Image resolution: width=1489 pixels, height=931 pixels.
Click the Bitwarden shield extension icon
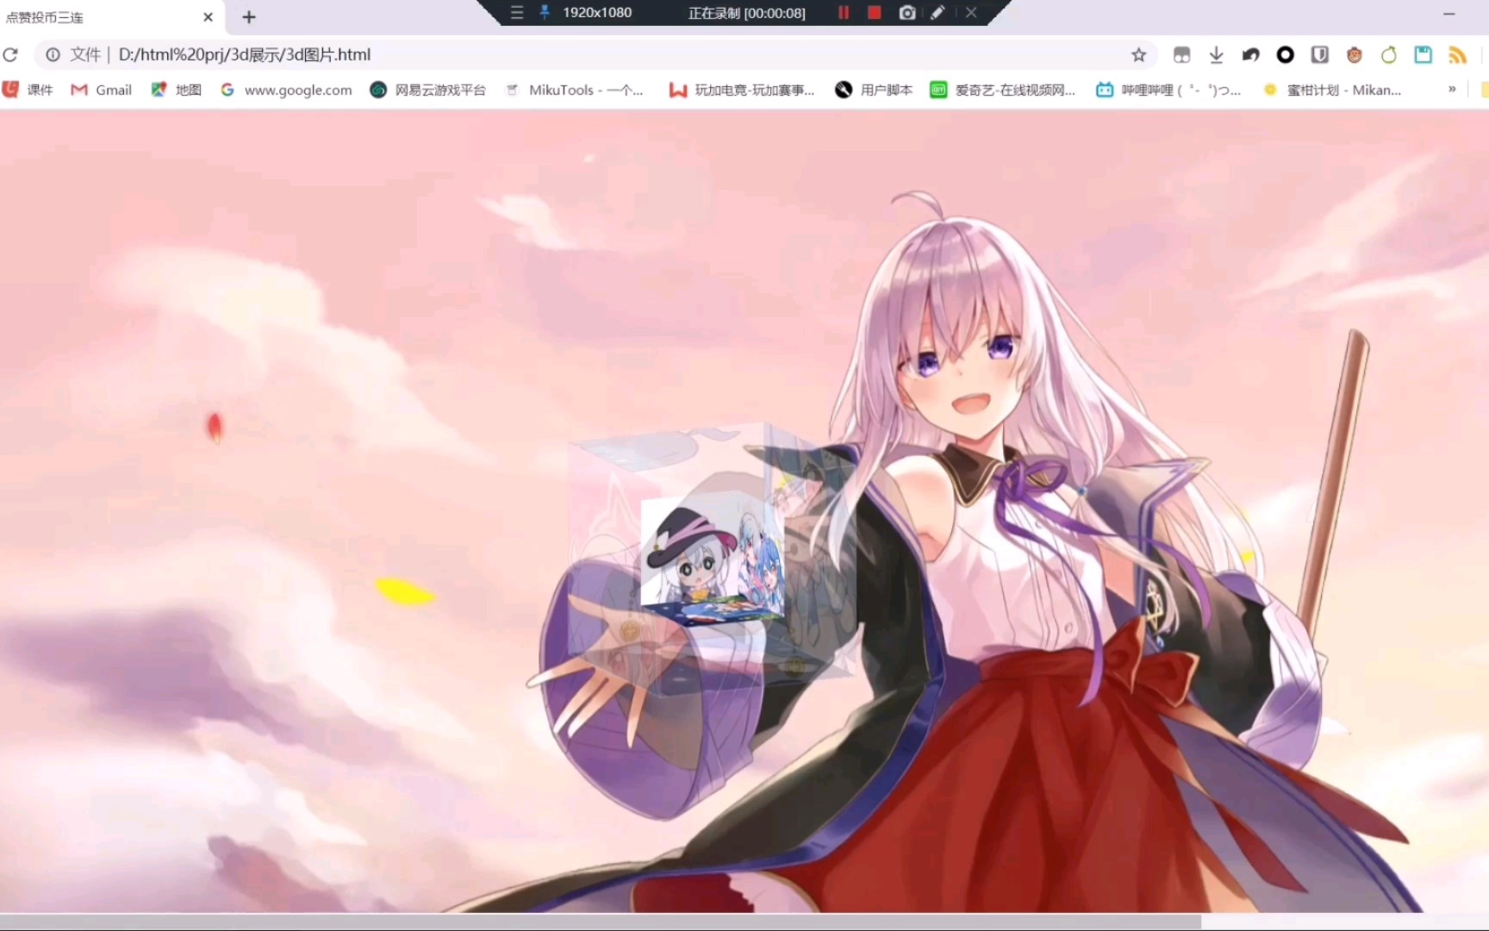1319,54
